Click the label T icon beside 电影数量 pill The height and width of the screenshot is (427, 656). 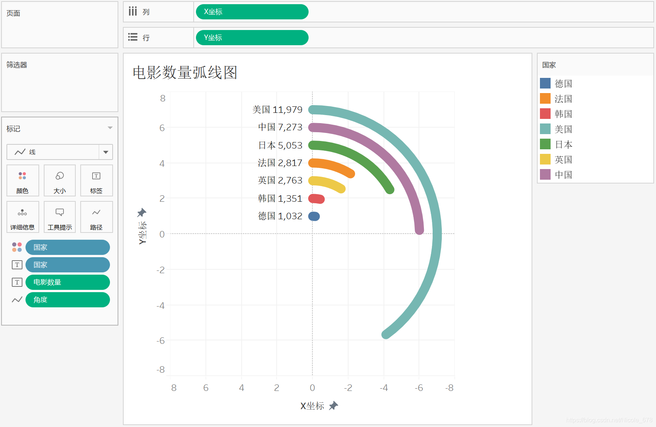coord(17,282)
